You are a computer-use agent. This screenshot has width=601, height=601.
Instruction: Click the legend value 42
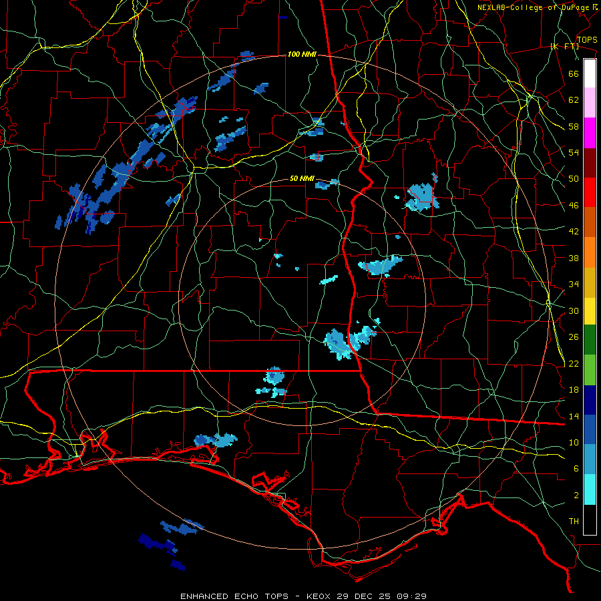coord(574,232)
